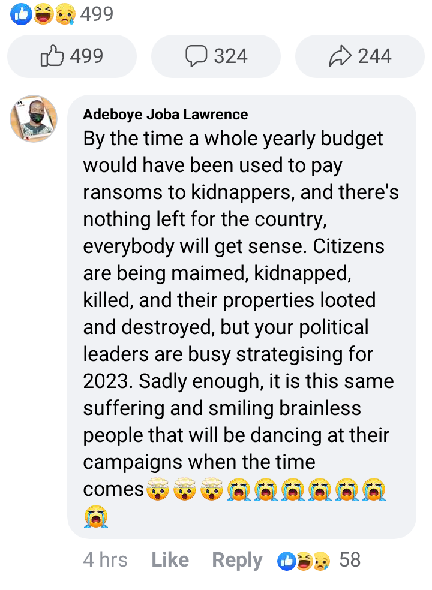Image resolution: width=432 pixels, height=590 pixels.
Task: Click the laughing reaction icon at top
Action: pyautogui.click(x=44, y=14)
